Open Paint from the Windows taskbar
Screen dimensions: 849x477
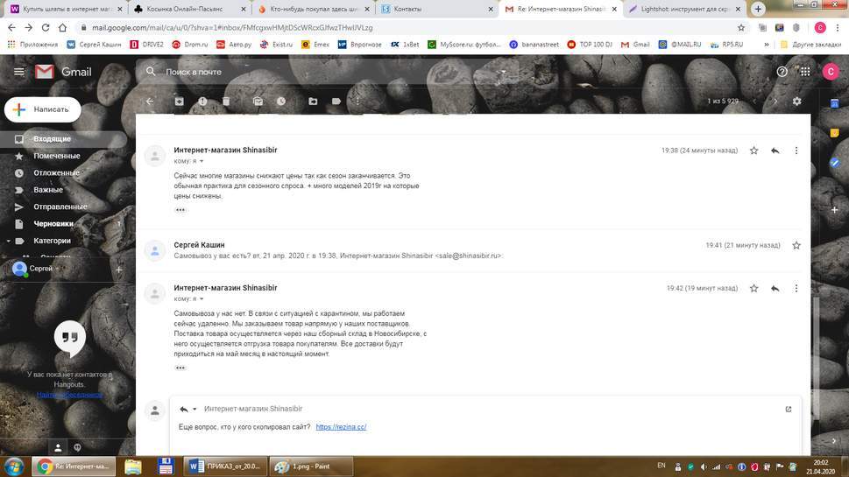click(310, 466)
